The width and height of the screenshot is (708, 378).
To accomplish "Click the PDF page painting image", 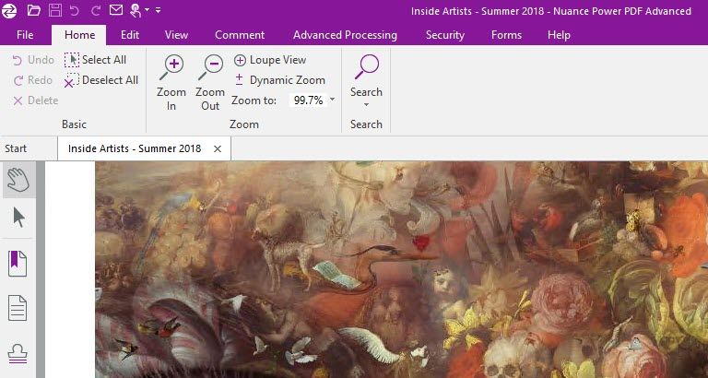I will [401, 269].
